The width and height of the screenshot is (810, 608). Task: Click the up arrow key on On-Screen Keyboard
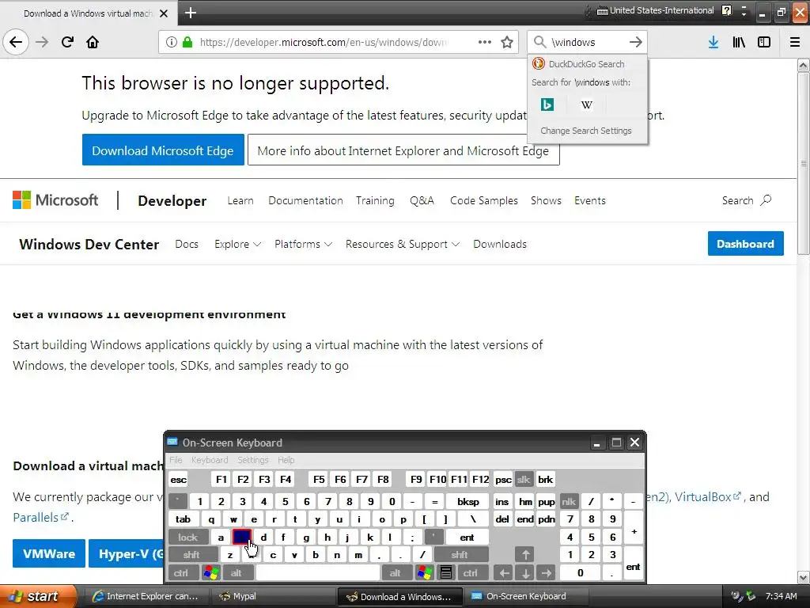(525, 555)
